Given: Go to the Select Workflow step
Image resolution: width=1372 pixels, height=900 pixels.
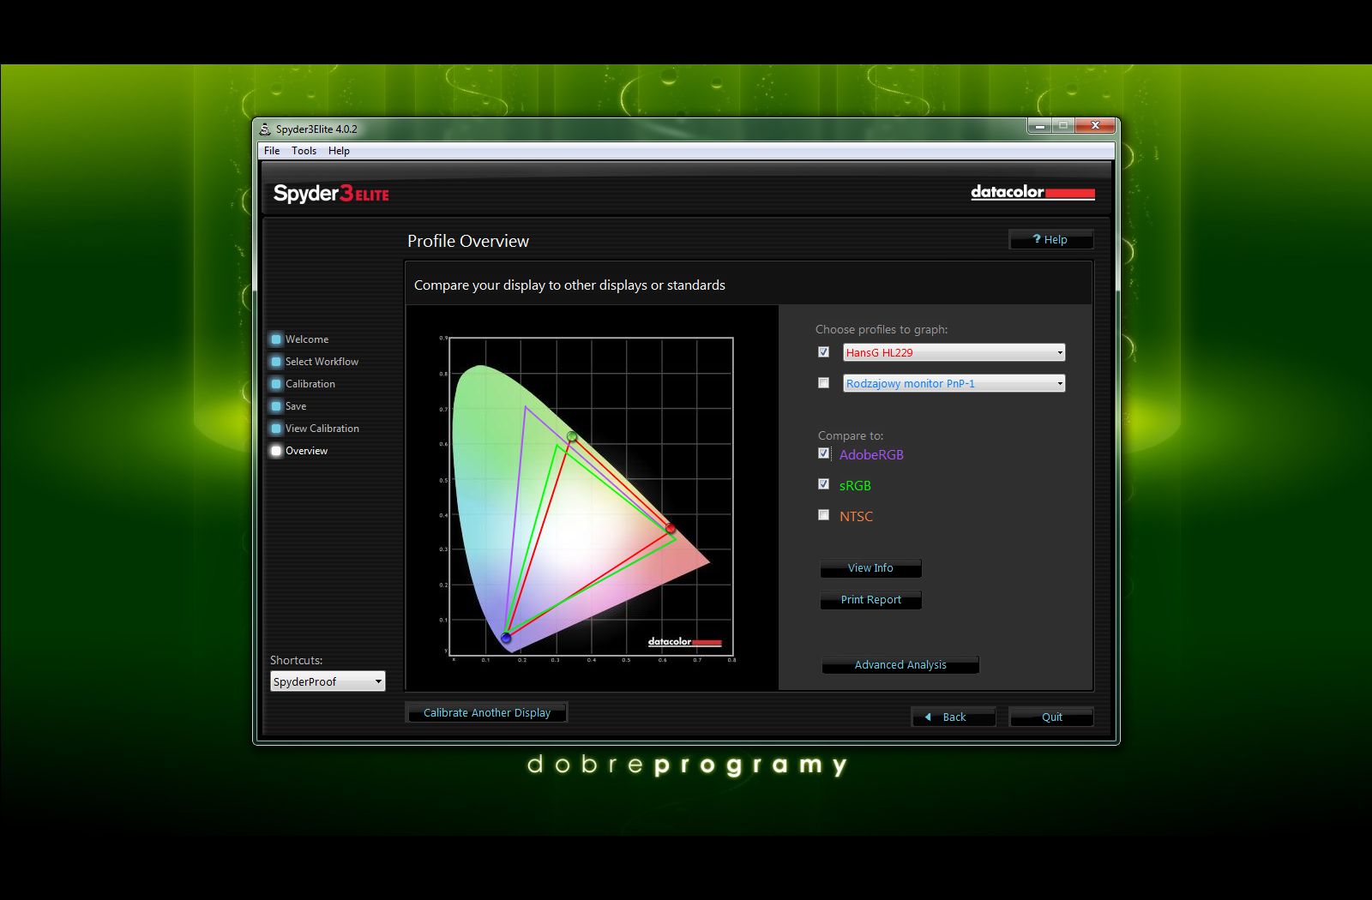Looking at the screenshot, I should tap(322, 362).
